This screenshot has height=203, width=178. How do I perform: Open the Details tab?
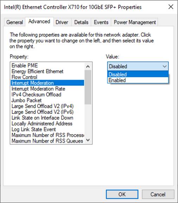tap(81, 22)
